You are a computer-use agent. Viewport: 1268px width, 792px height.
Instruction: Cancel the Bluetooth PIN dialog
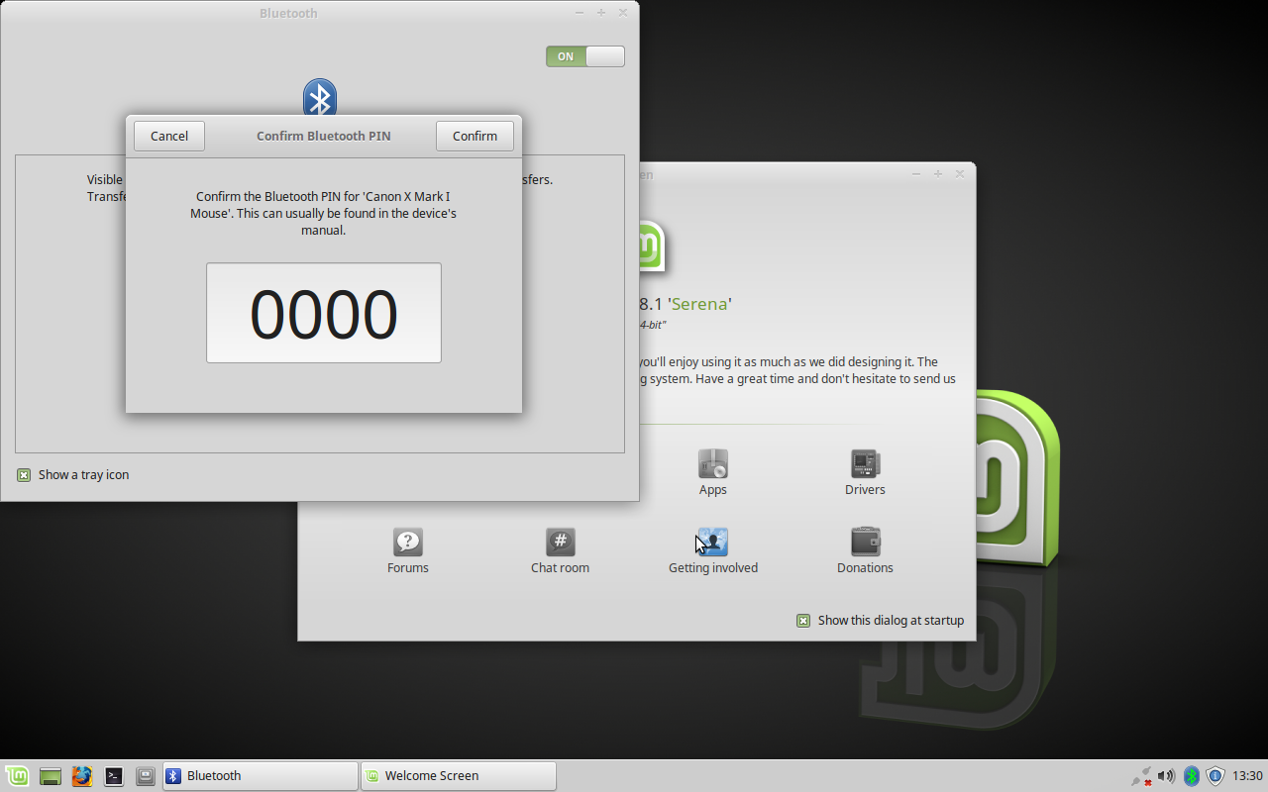point(168,136)
